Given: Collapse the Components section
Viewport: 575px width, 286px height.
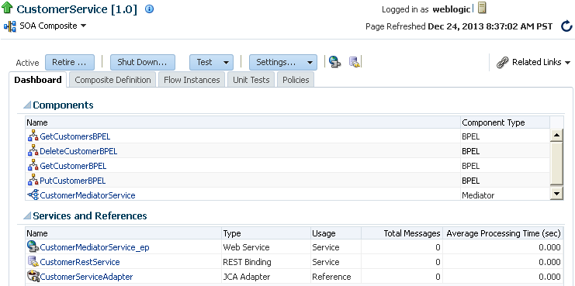Looking at the screenshot, I should pos(26,105).
